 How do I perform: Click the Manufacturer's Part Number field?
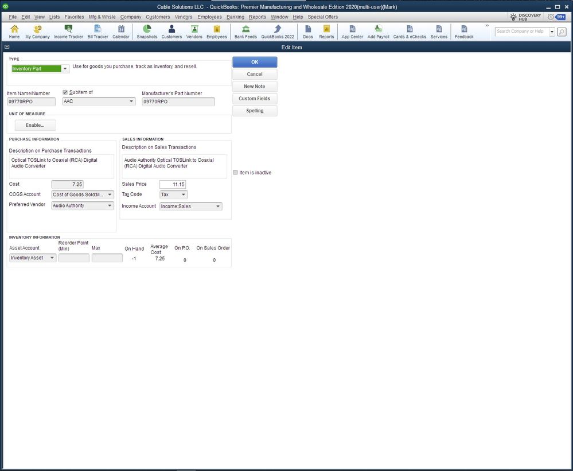point(178,102)
